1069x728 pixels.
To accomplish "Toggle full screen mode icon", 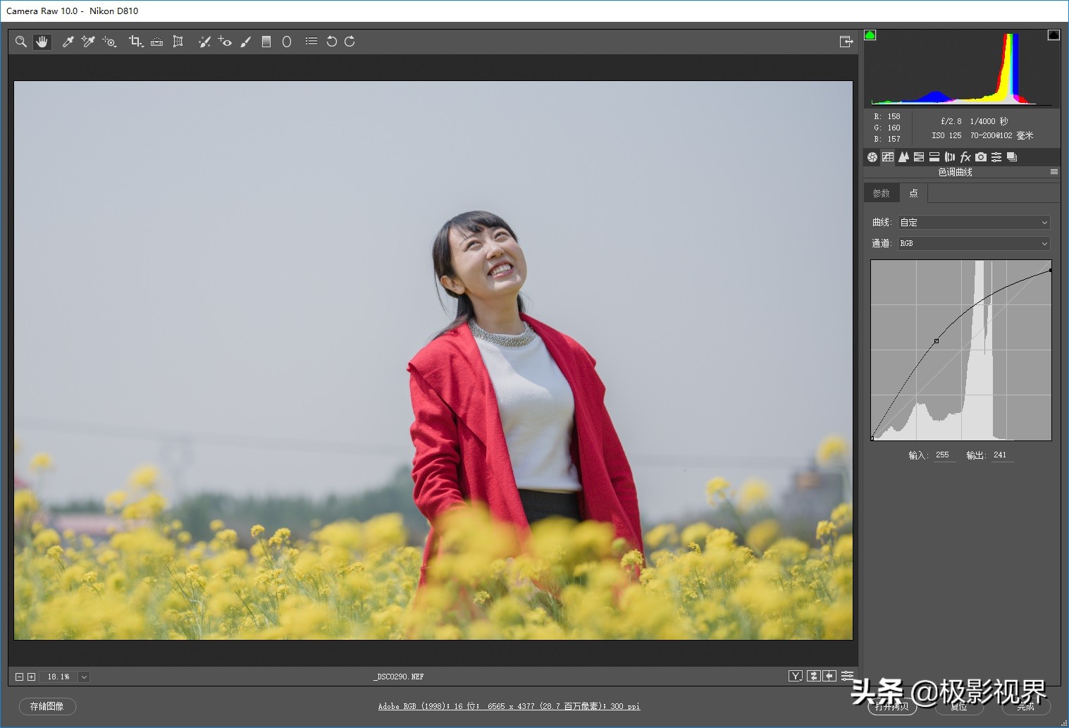I will point(846,42).
